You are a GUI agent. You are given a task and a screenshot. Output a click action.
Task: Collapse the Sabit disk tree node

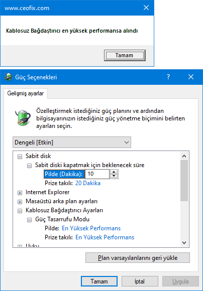20,157
